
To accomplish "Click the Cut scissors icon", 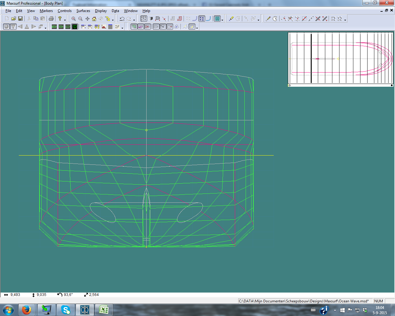I will pyautogui.click(x=29, y=19).
